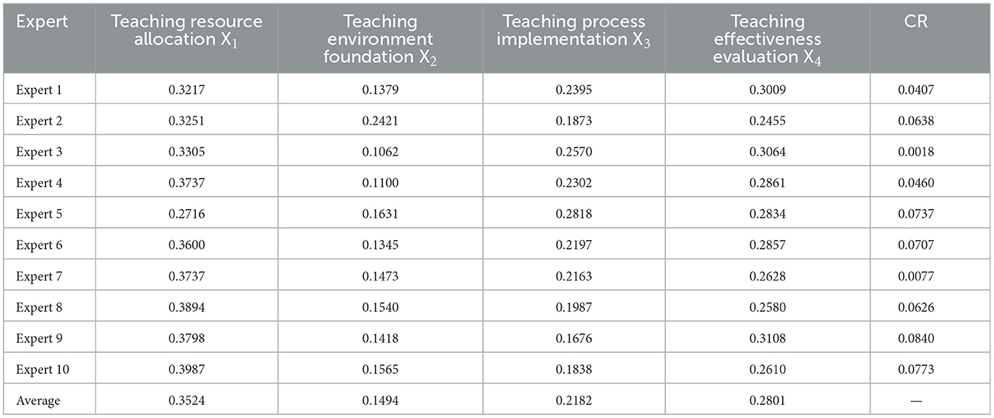994x418 pixels.
Task: Click Expert 9 X4 value 0.3108
Action: [x=767, y=338]
